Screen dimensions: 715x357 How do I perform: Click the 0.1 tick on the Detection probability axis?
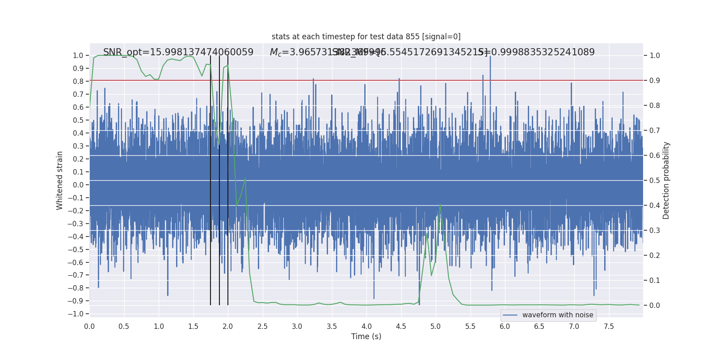point(655,281)
